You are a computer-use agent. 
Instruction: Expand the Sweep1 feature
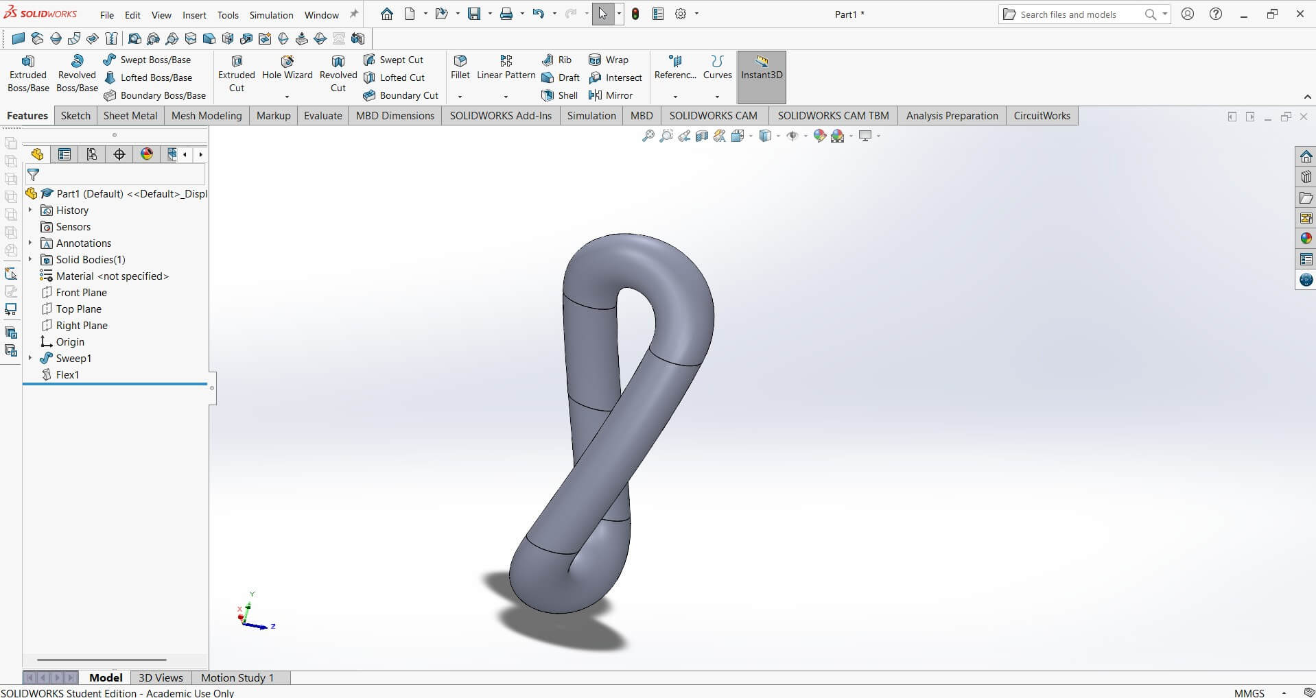click(x=30, y=359)
